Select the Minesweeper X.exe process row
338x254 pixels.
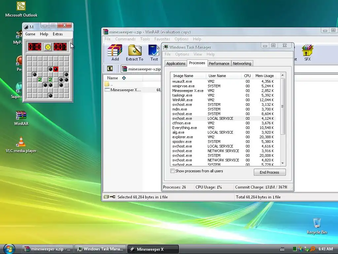[223, 91]
